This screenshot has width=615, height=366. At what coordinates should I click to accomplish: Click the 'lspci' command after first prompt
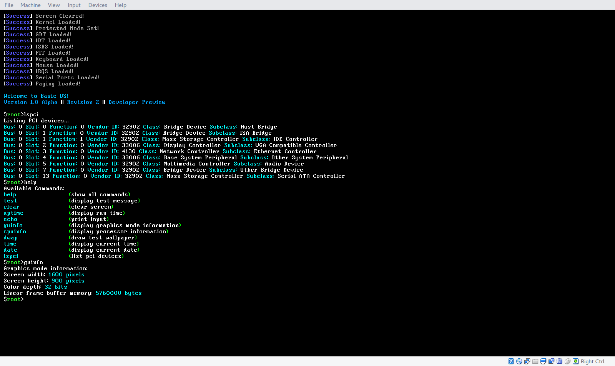pyautogui.click(x=31, y=114)
